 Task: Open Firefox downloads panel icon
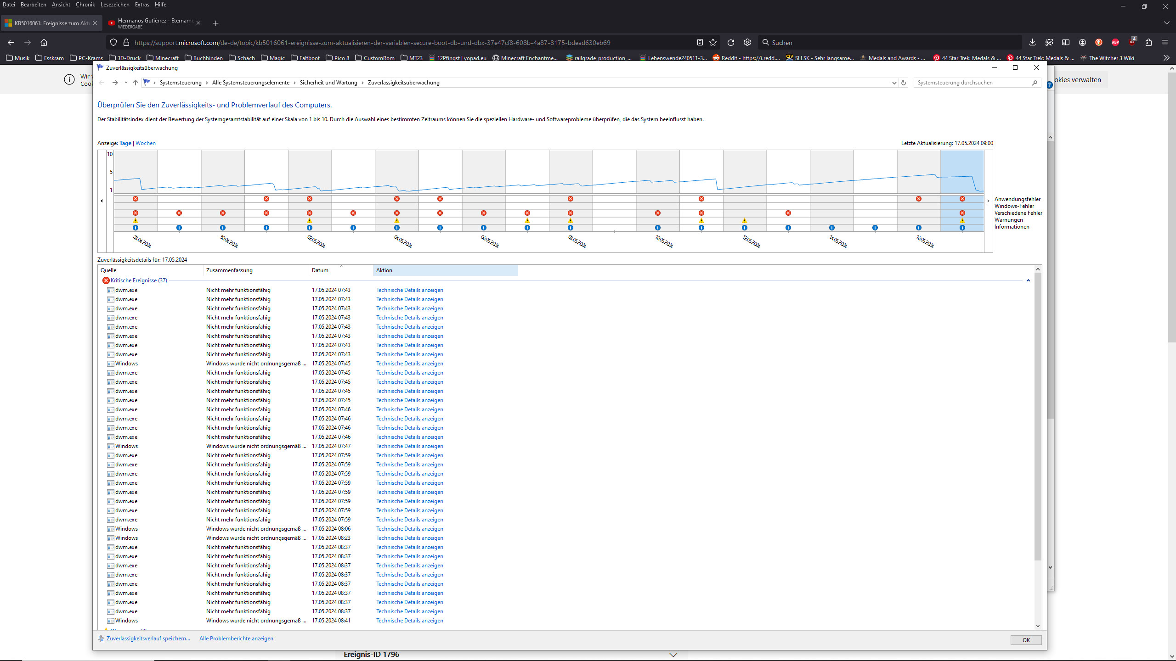click(x=1032, y=43)
